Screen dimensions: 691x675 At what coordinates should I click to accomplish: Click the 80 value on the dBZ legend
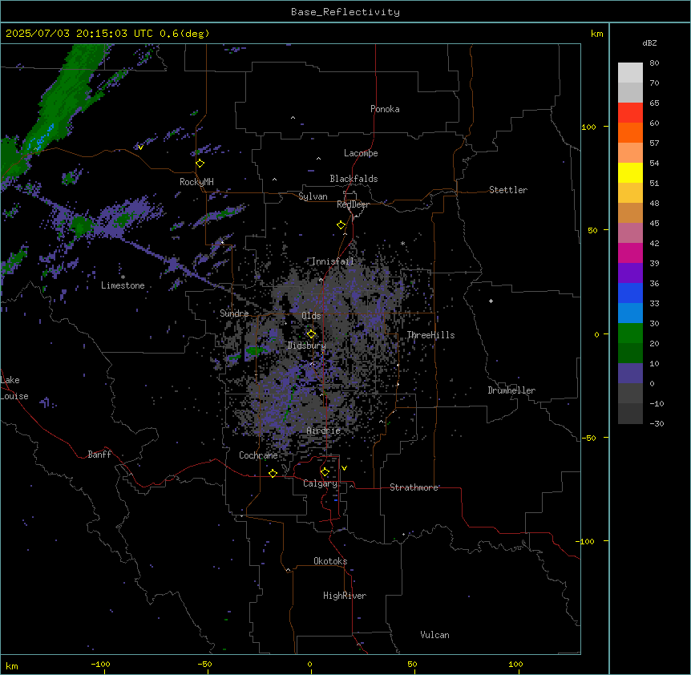[654, 63]
